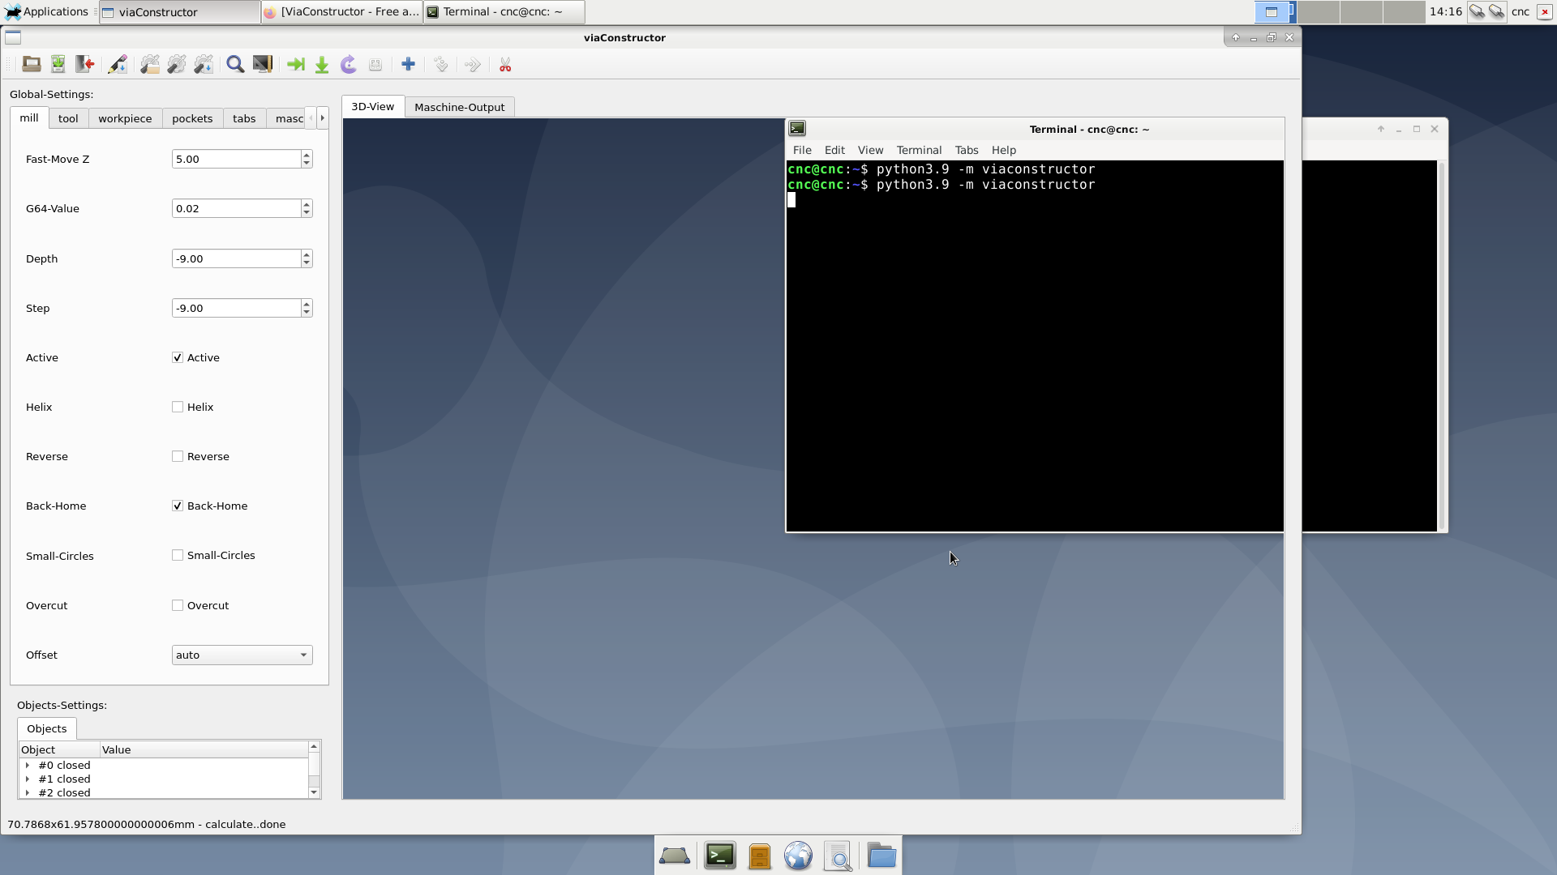Click the green down-arrow toolbar icon
1557x875 pixels.
click(322, 65)
